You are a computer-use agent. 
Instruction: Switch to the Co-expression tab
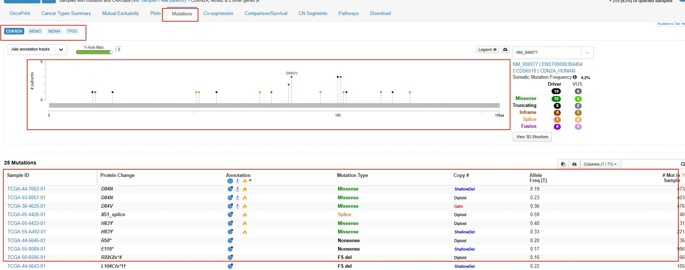tap(218, 14)
